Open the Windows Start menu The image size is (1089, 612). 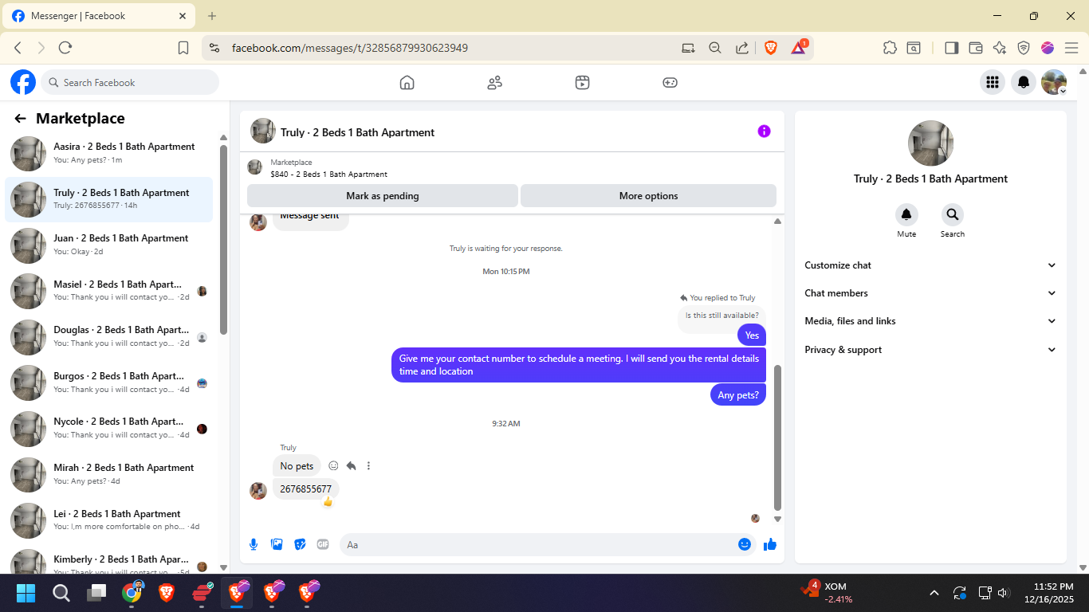26,593
